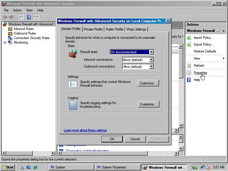This screenshot has width=228, height=171.
Task: Click Show Desktop quick launch icon
Action: tap(28, 167)
